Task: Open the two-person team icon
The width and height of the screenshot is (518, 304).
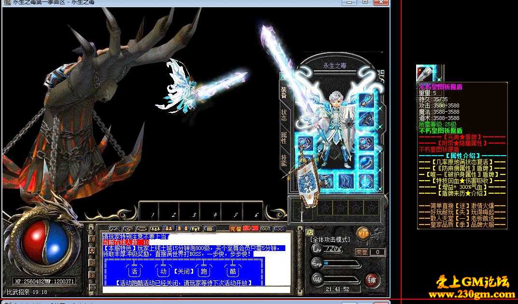Action: pyautogui.click(x=168, y=228)
